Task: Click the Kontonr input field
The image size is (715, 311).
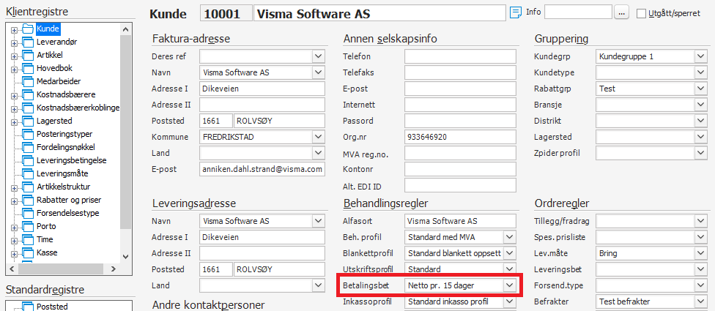Action: (460, 169)
